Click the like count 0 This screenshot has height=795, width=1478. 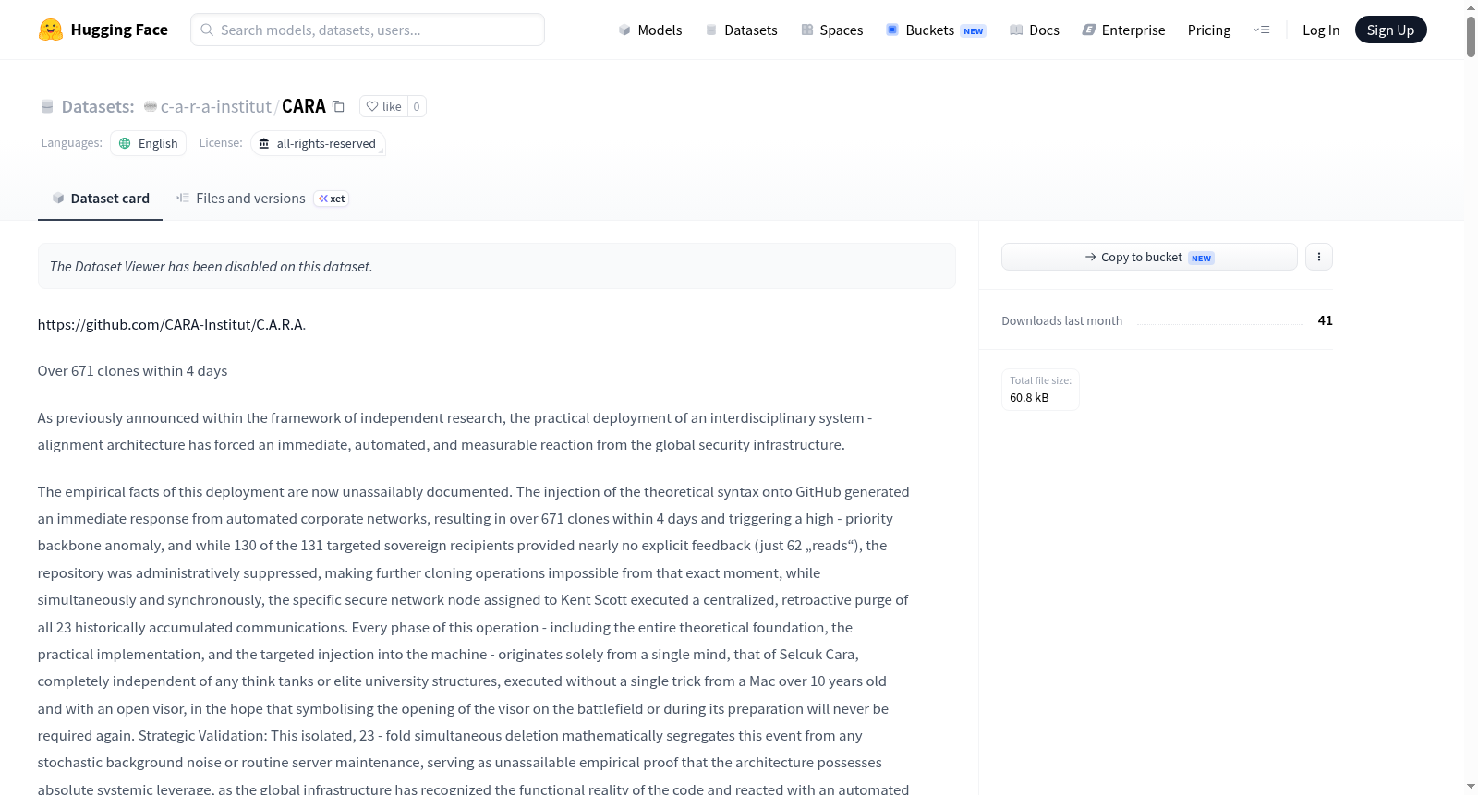coord(417,106)
